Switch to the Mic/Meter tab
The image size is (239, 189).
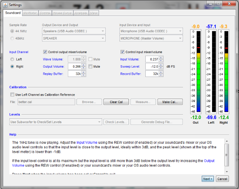pos(30,13)
